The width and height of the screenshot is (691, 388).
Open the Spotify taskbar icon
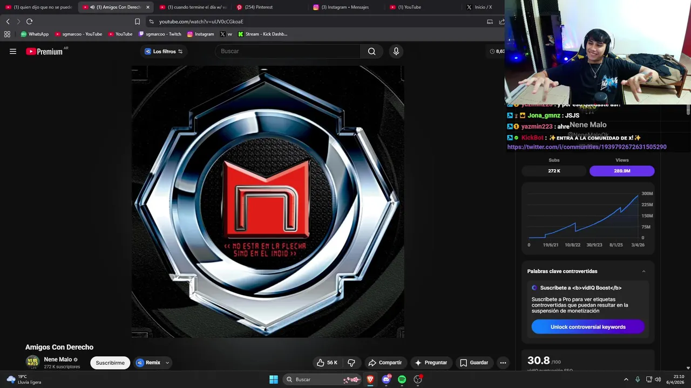click(x=402, y=379)
